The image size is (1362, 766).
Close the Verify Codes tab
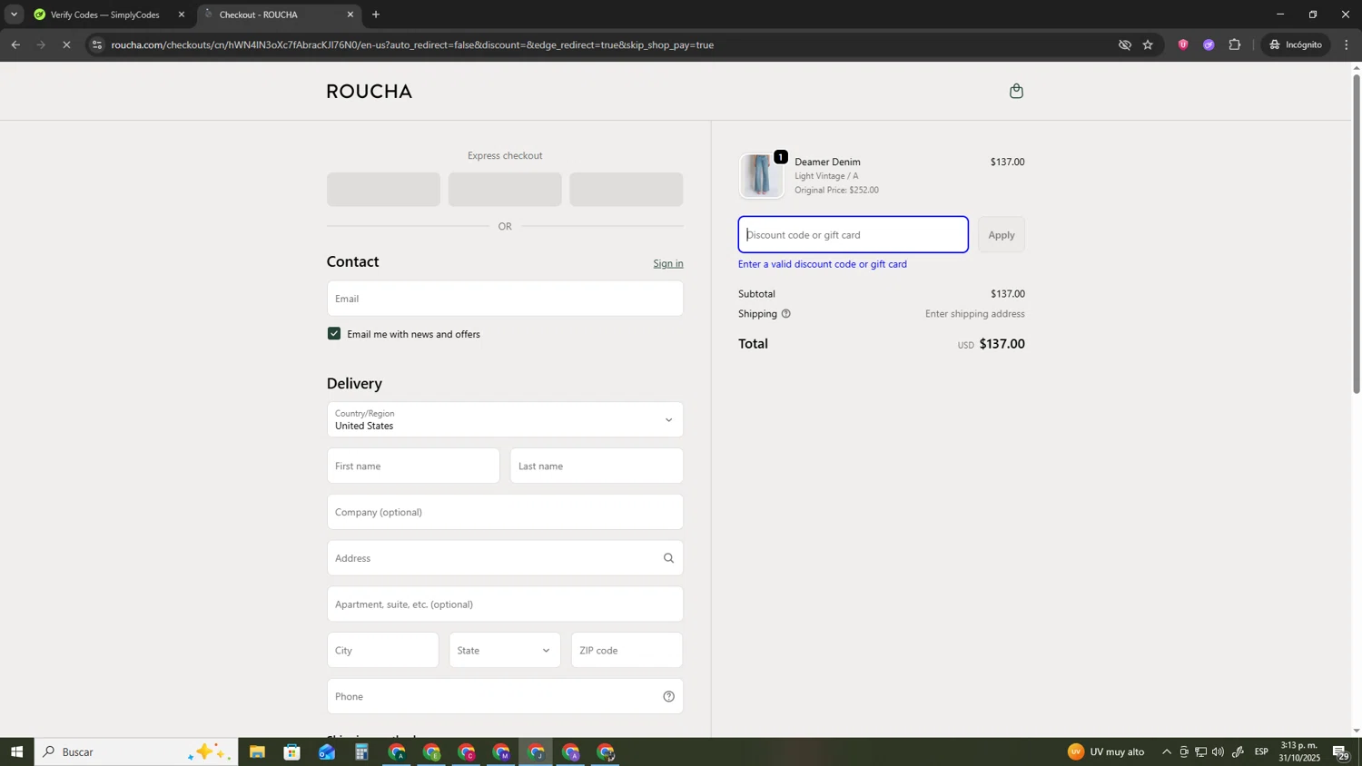[x=181, y=15]
